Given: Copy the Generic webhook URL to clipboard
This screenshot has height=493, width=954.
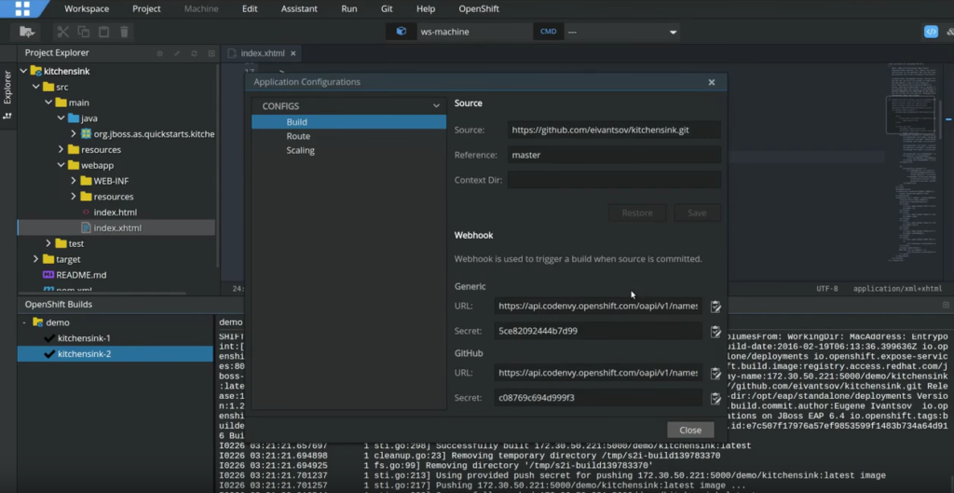Looking at the screenshot, I should pos(715,307).
